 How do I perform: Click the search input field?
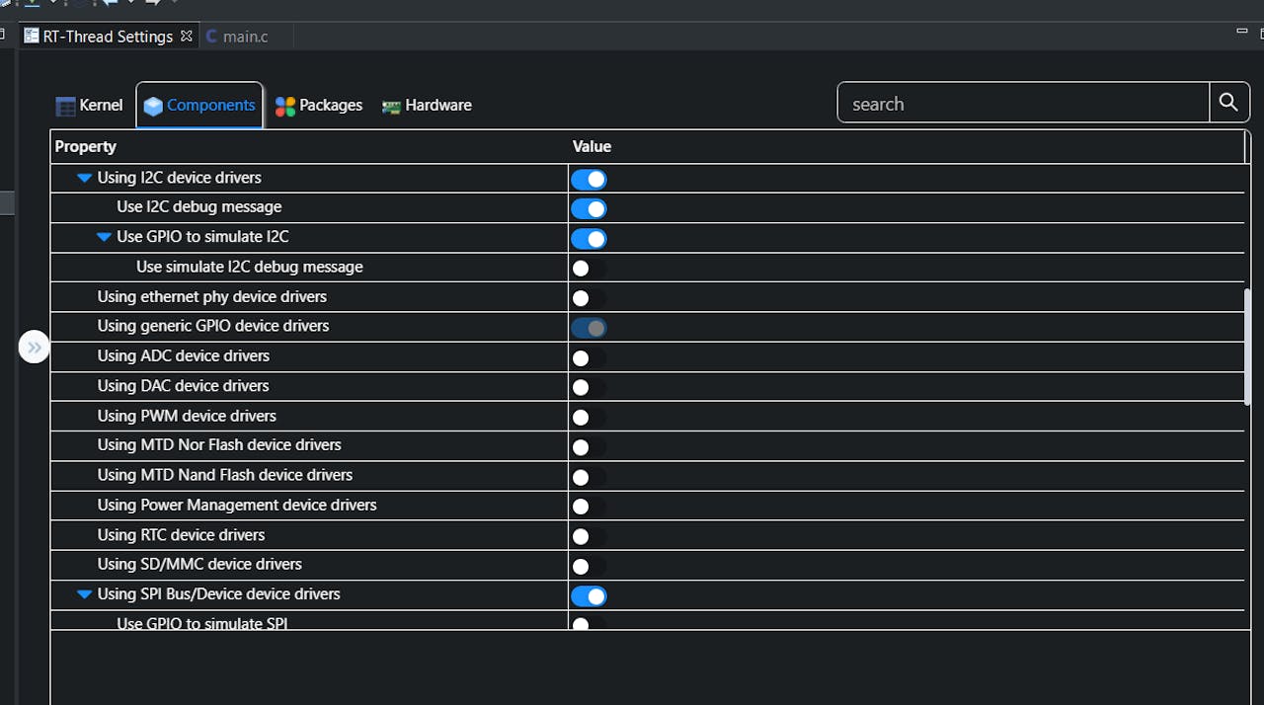pyautogui.click(x=1023, y=104)
